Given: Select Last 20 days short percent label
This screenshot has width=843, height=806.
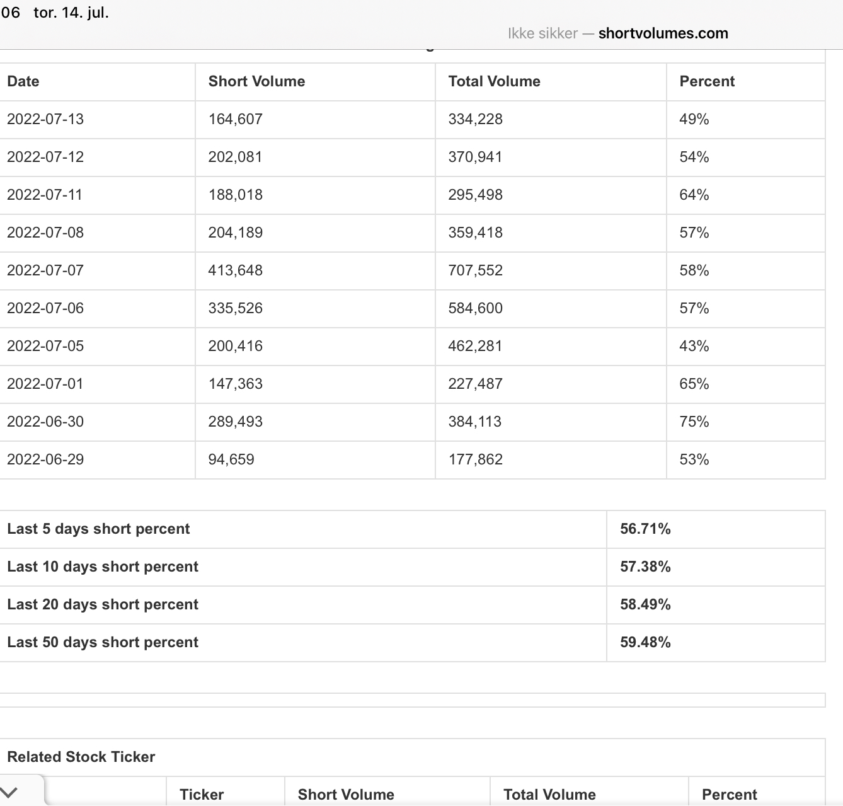Looking at the screenshot, I should click(x=103, y=604).
